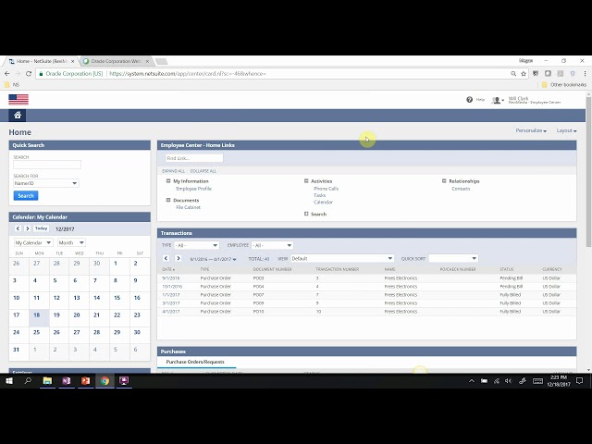This screenshot has width=592, height=444.
Task: Open Chrome's three-dot menu
Action: [585, 74]
